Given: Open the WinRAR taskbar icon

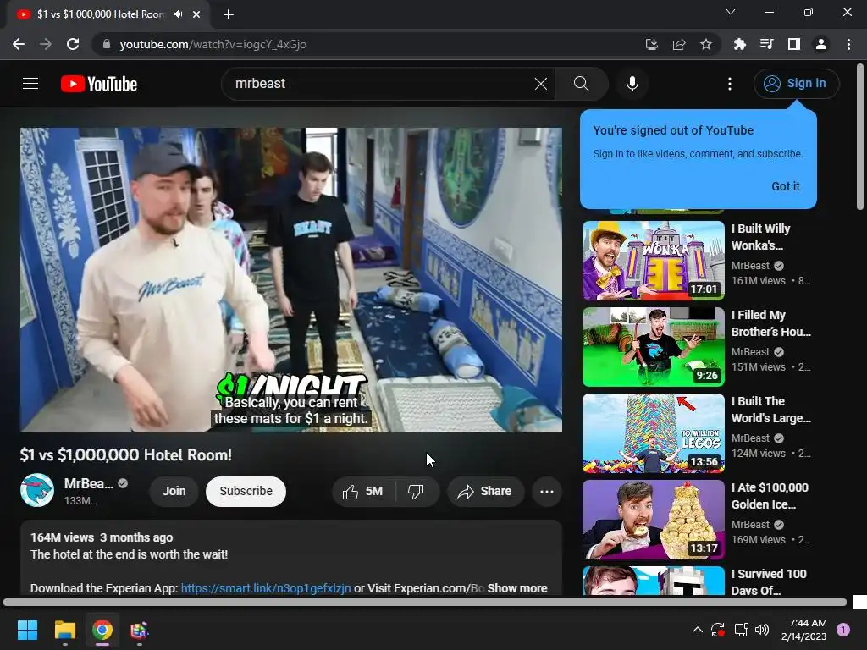Looking at the screenshot, I should click(x=140, y=630).
